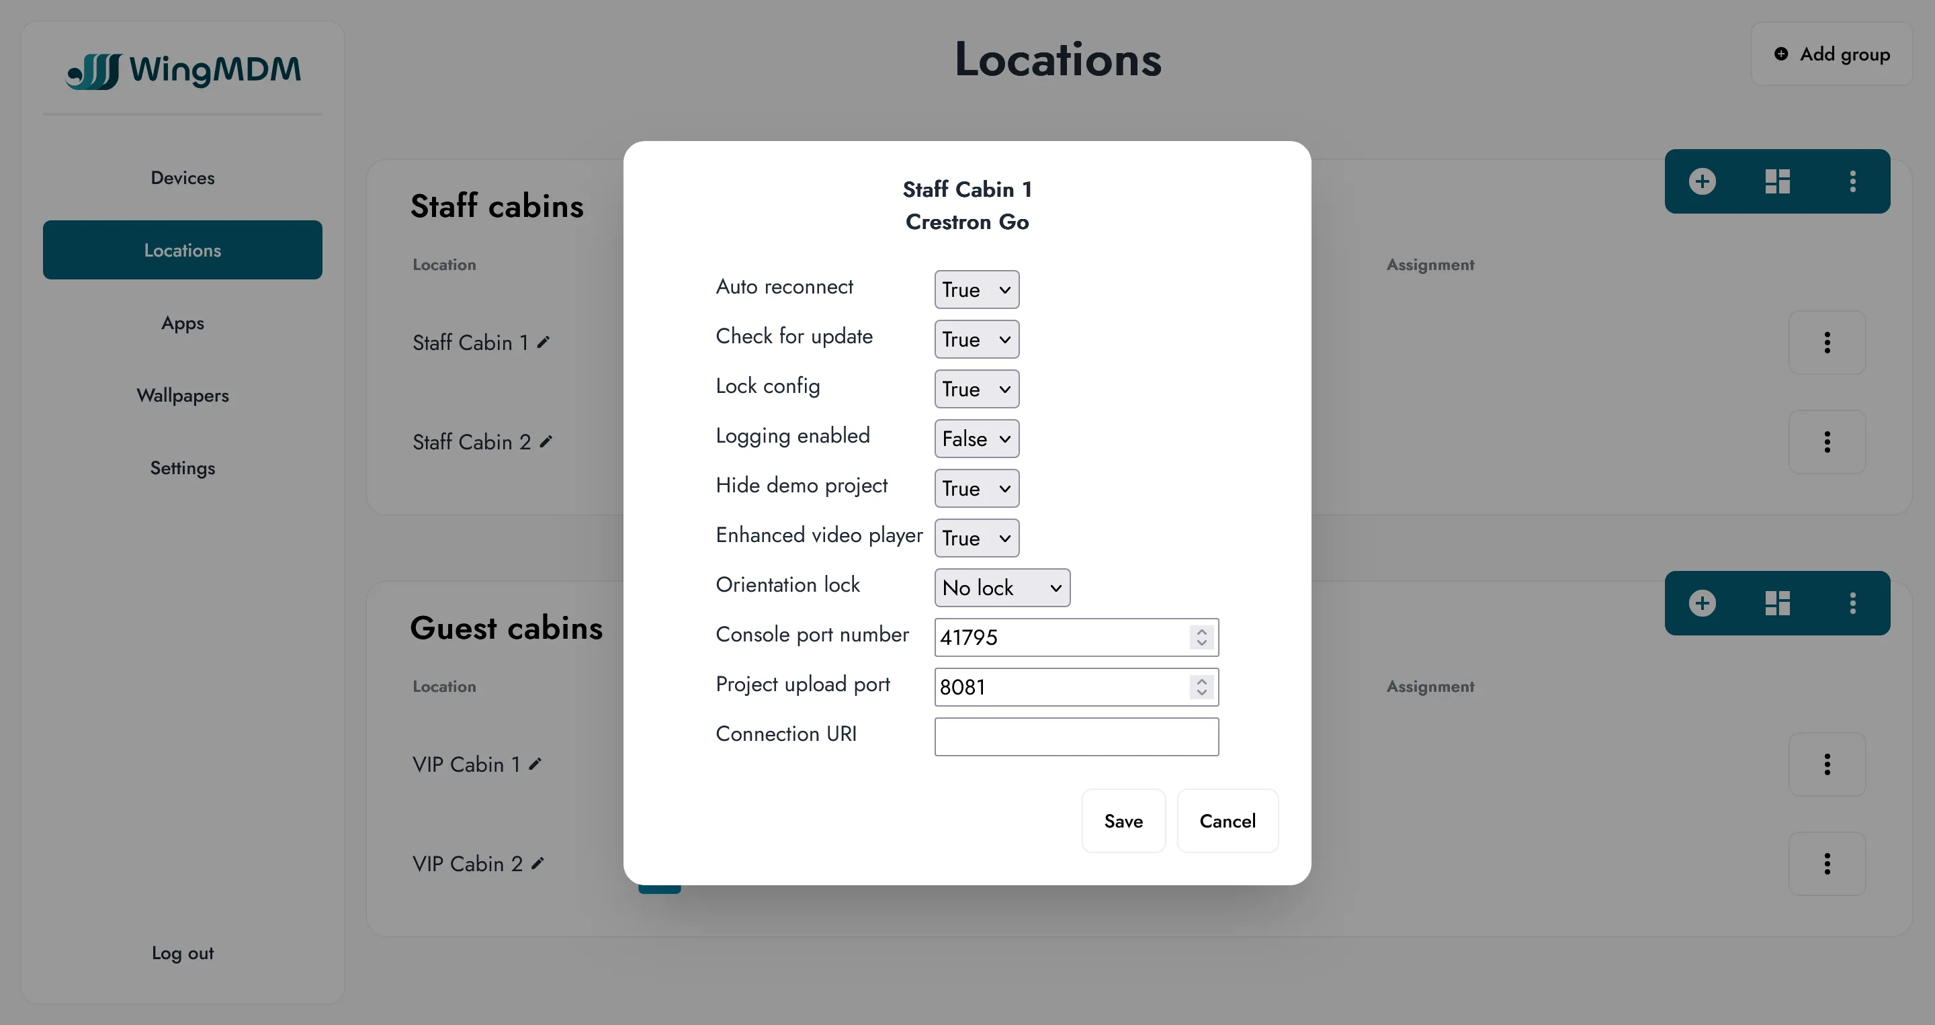Image resolution: width=1935 pixels, height=1025 pixels.
Task: Click VIP Cabin 1 location name
Action: [466, 764]
